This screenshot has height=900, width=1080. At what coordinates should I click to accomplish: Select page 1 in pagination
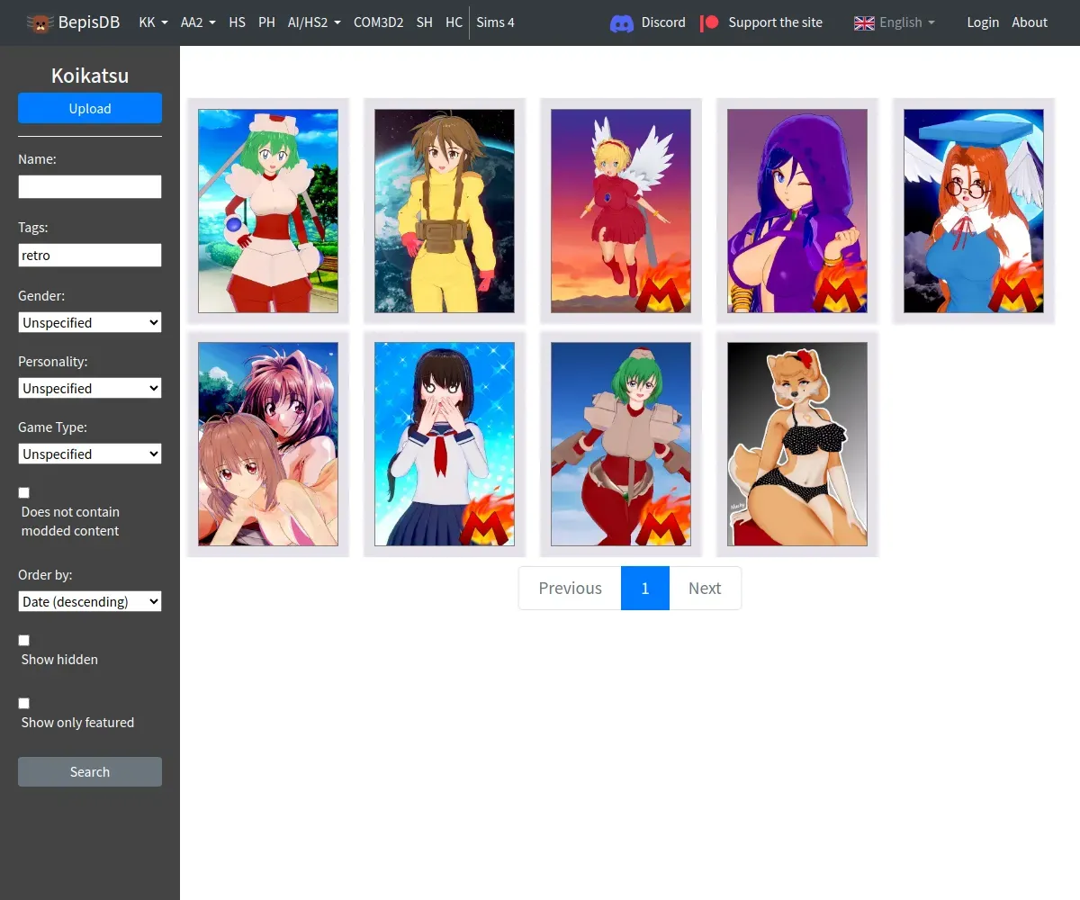tap(645, 588)
